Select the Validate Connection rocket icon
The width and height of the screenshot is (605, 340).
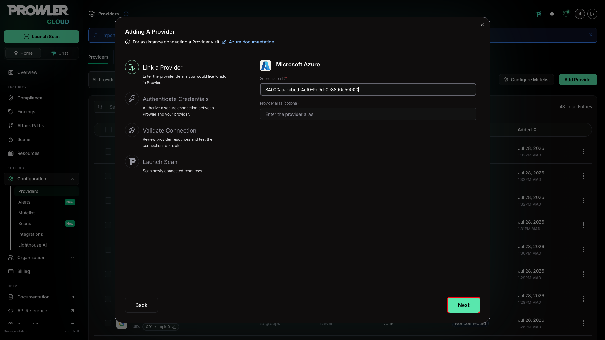pyautogui.click(x=132, y=130)
